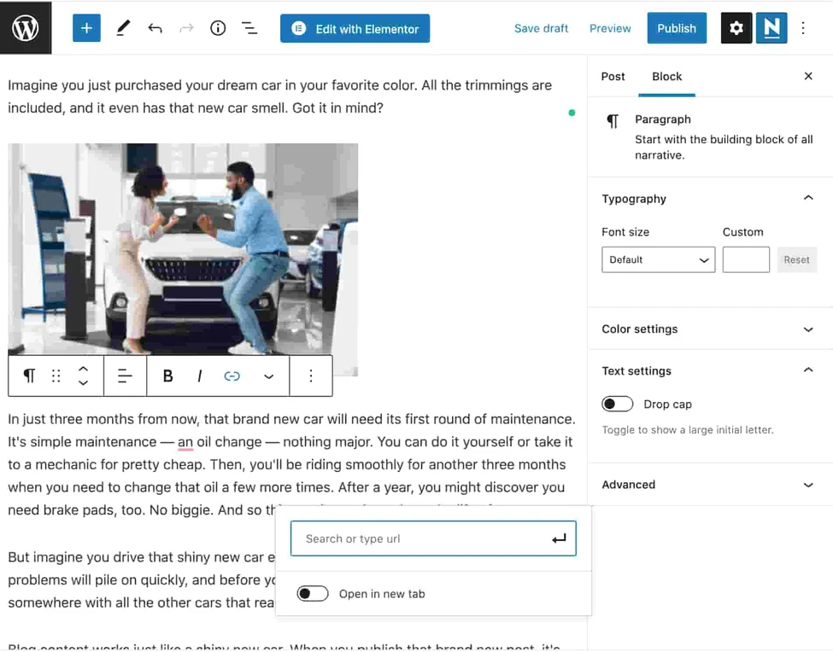Turn on Open in new tab
The width and height of the screenshot is (833, 652).
[x=313, y=594]
